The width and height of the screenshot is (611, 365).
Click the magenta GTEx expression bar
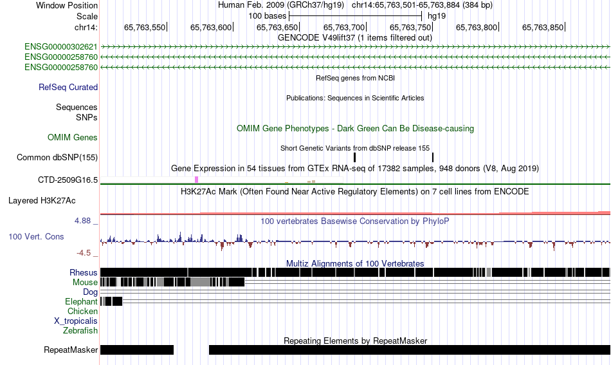tap(197, 180)
